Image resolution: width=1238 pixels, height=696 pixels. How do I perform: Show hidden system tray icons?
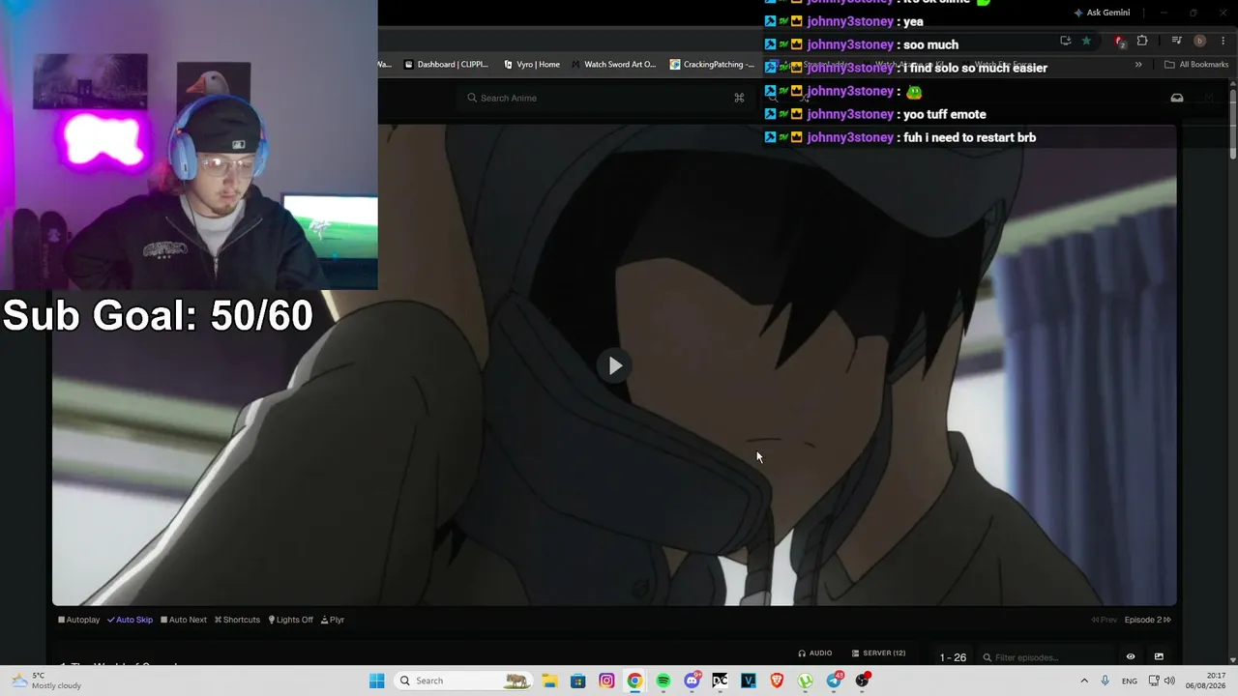coord(1084,681)
